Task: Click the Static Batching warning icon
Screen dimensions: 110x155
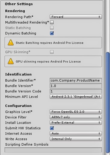Action: click(x=11, y=43)
